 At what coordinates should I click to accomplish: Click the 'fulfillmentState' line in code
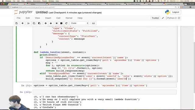pyautogui.click(x=76, y=31)
